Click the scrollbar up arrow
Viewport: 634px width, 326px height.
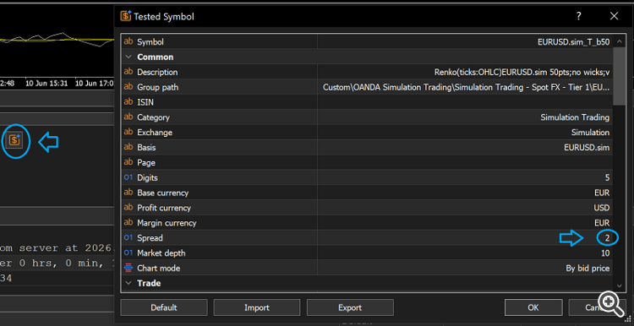(x=620, y=41)
